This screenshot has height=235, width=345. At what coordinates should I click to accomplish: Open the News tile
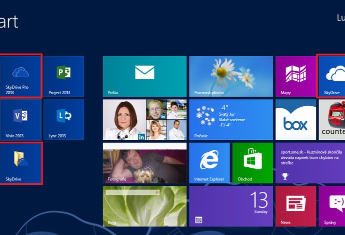pos(295,206)
